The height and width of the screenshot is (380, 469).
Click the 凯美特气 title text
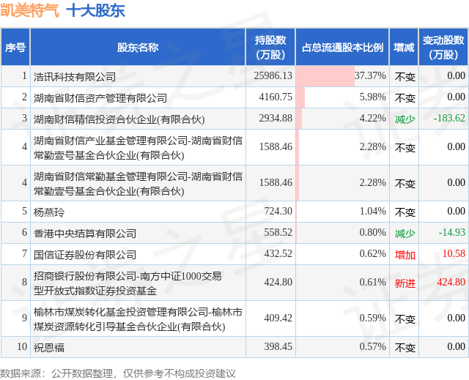point(29,11)
